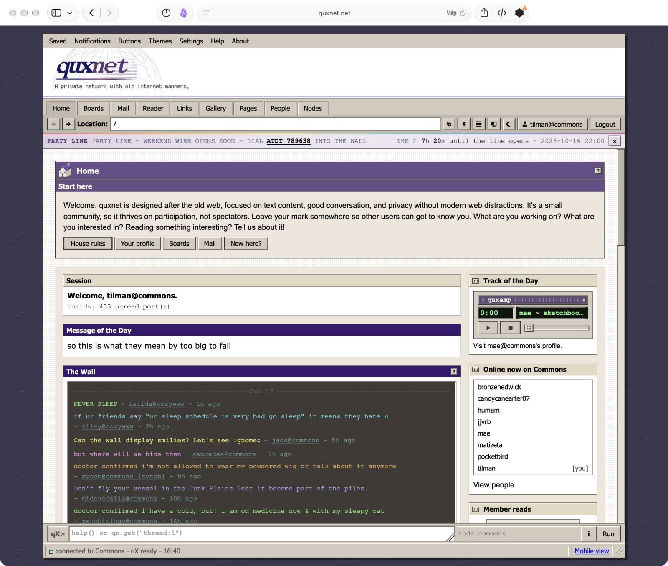Open the Notifications menu
This screenshot has width=668, height=566.
[92, 41]
